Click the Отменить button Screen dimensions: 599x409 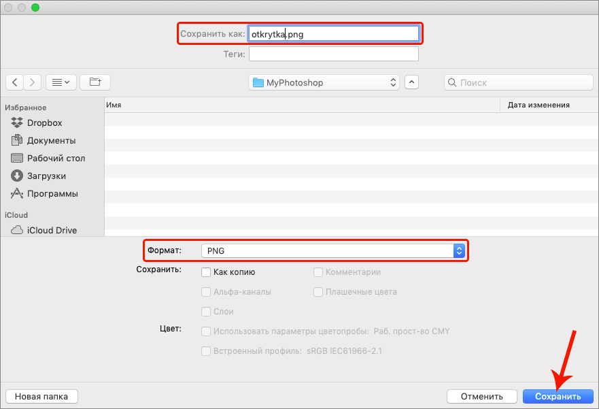click(x=481, y=396)
